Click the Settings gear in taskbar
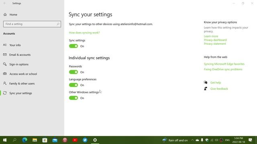 point(95,140)
